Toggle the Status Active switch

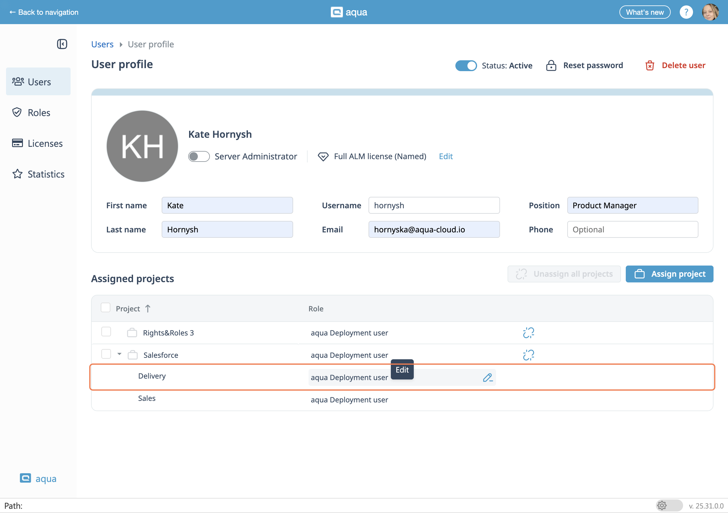(466, 66)
